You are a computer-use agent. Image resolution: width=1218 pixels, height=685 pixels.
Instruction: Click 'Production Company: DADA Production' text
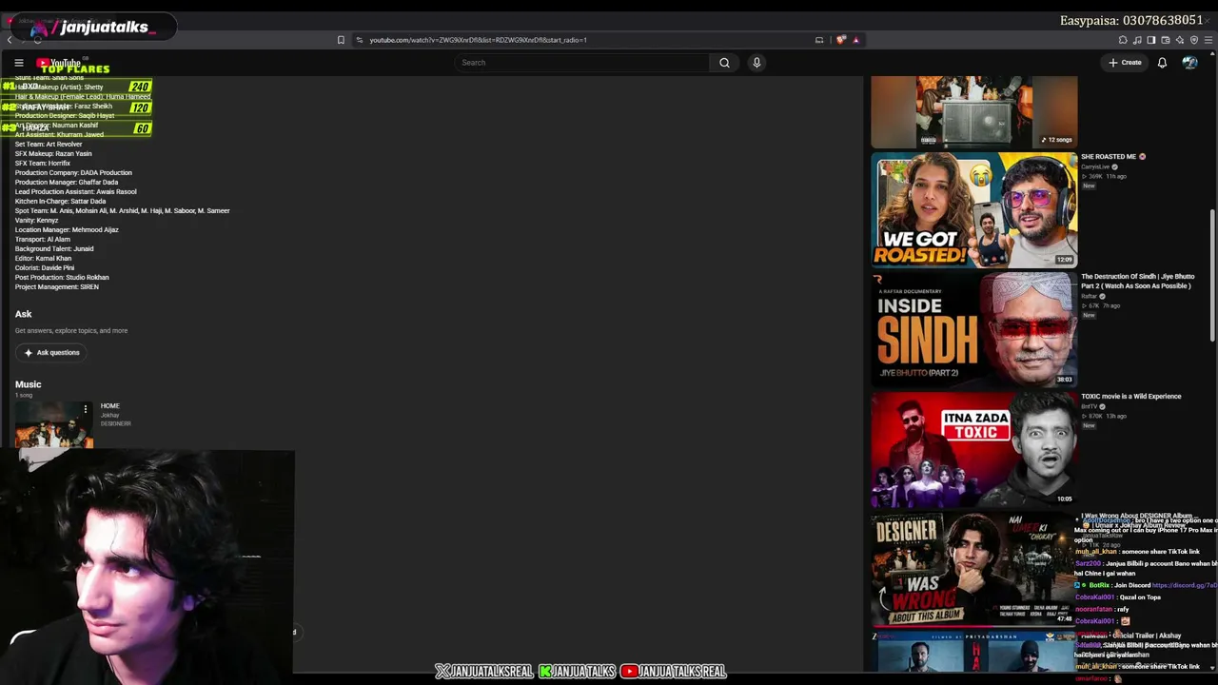(73, 173)
